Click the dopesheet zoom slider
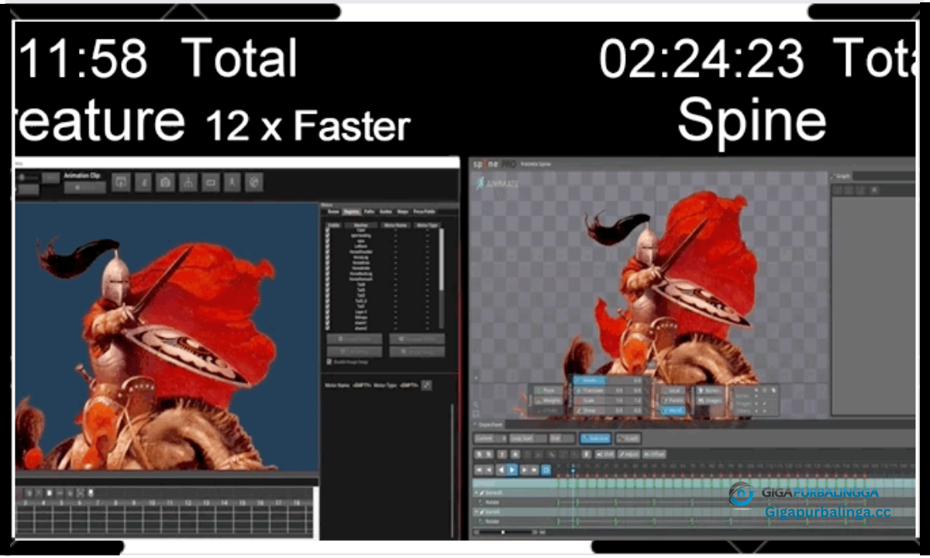 504,532
